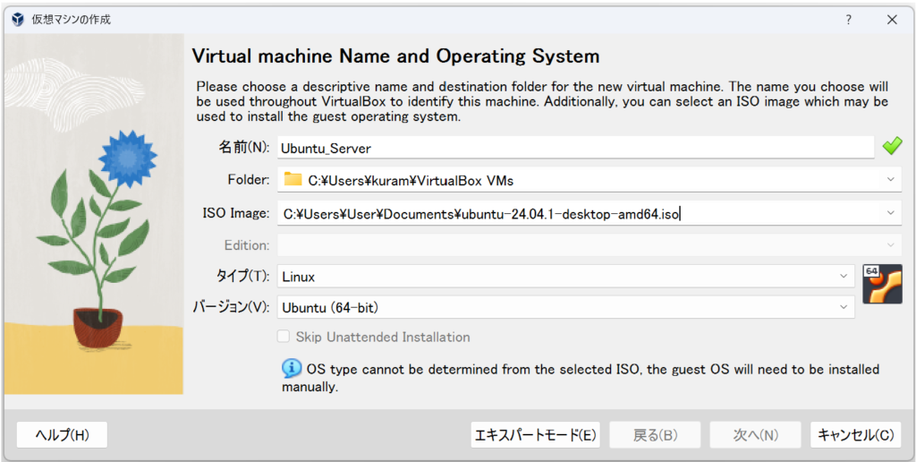Open the ISO Image dropdown arrow
This screenshot has width=916, height=462.
pos(890,213)
